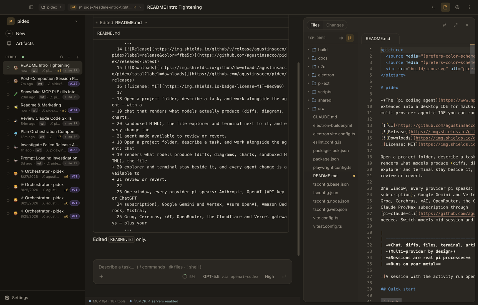Expand the files panel to fullscreen
This screenshot has height=305, width=478.
(x=455, y=25)
